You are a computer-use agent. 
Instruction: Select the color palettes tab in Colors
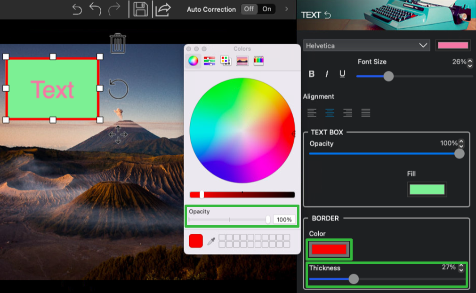pos(226,61)
